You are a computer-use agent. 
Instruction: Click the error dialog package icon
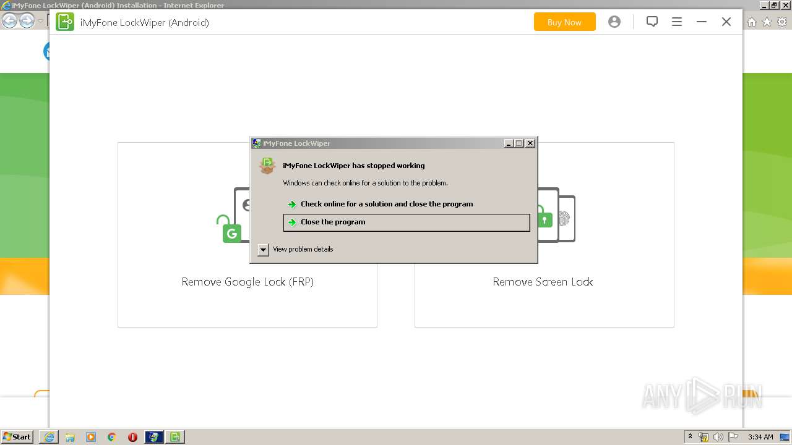click(x=267, y=166)
